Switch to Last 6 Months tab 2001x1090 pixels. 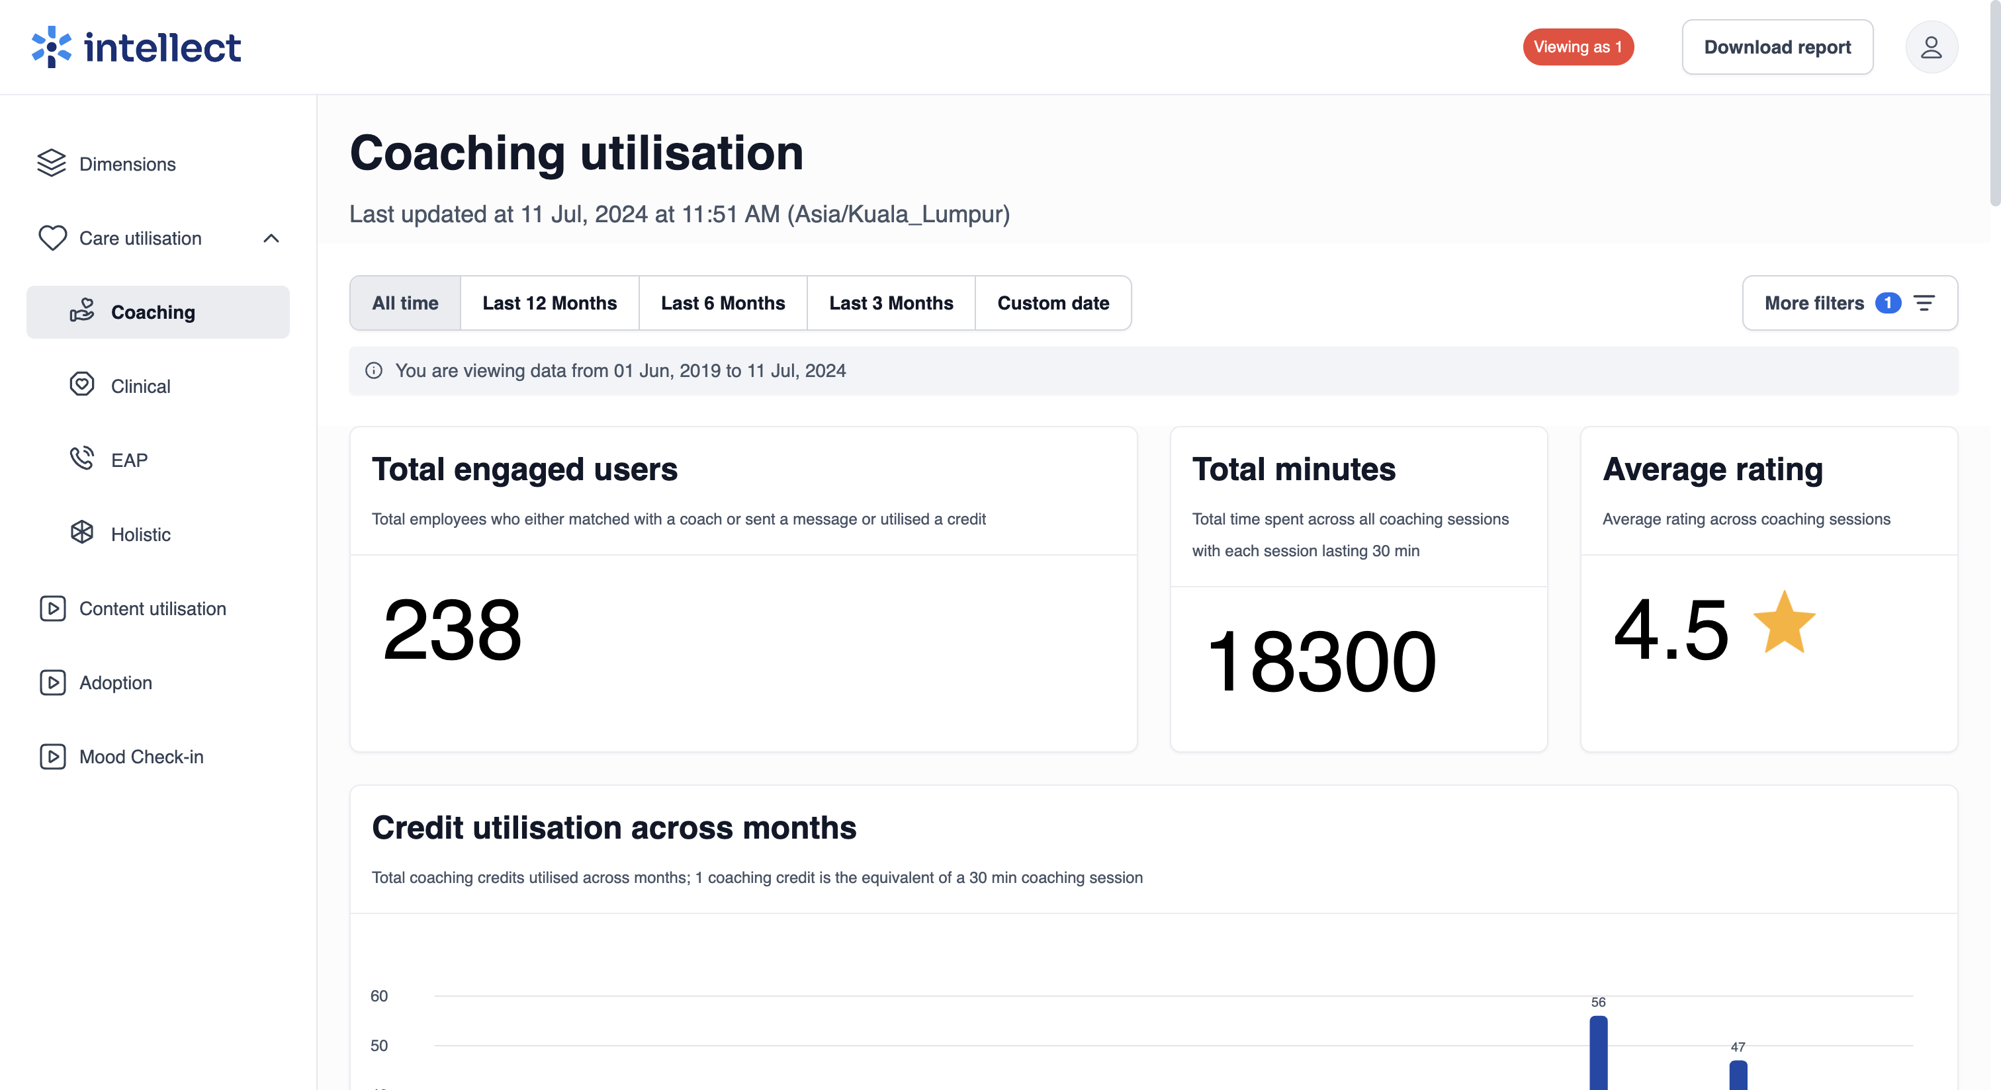point(723,303)
